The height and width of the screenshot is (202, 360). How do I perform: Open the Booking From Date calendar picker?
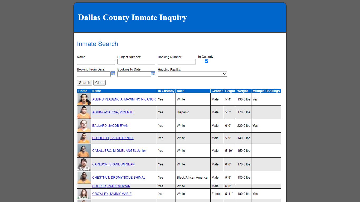click(x=113, y=73)
